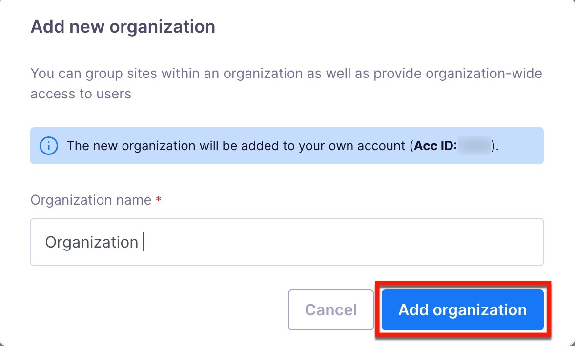Click the border of the organization name input
575x346 pixels.
[x=287, y=218]
